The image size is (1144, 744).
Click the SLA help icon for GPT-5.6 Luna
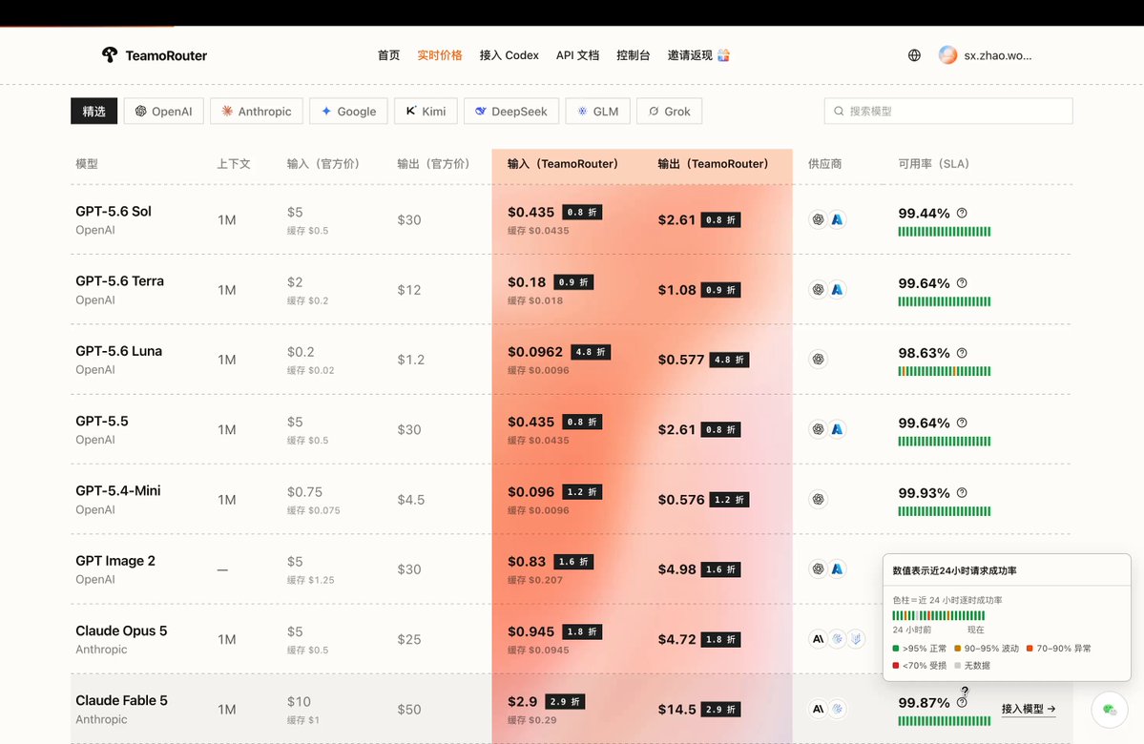(x=962, y=353)
